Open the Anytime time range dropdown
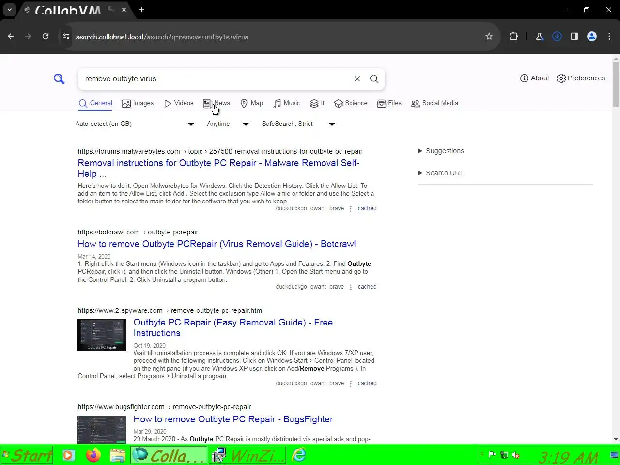Viewport: 620px width, 465px height. point(228,124)
